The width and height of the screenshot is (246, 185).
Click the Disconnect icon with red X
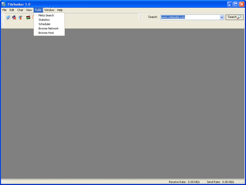point(14,17)
